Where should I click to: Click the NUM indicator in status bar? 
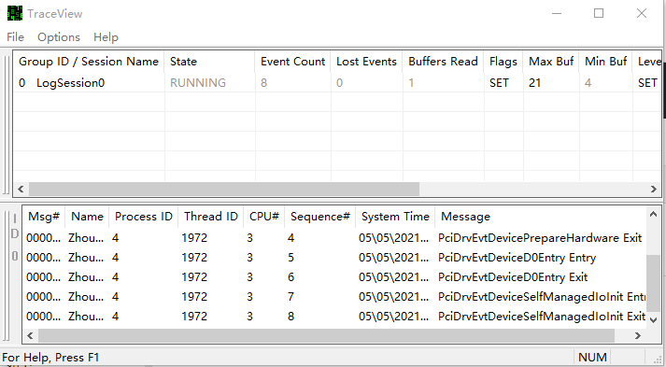click(592, 358)
